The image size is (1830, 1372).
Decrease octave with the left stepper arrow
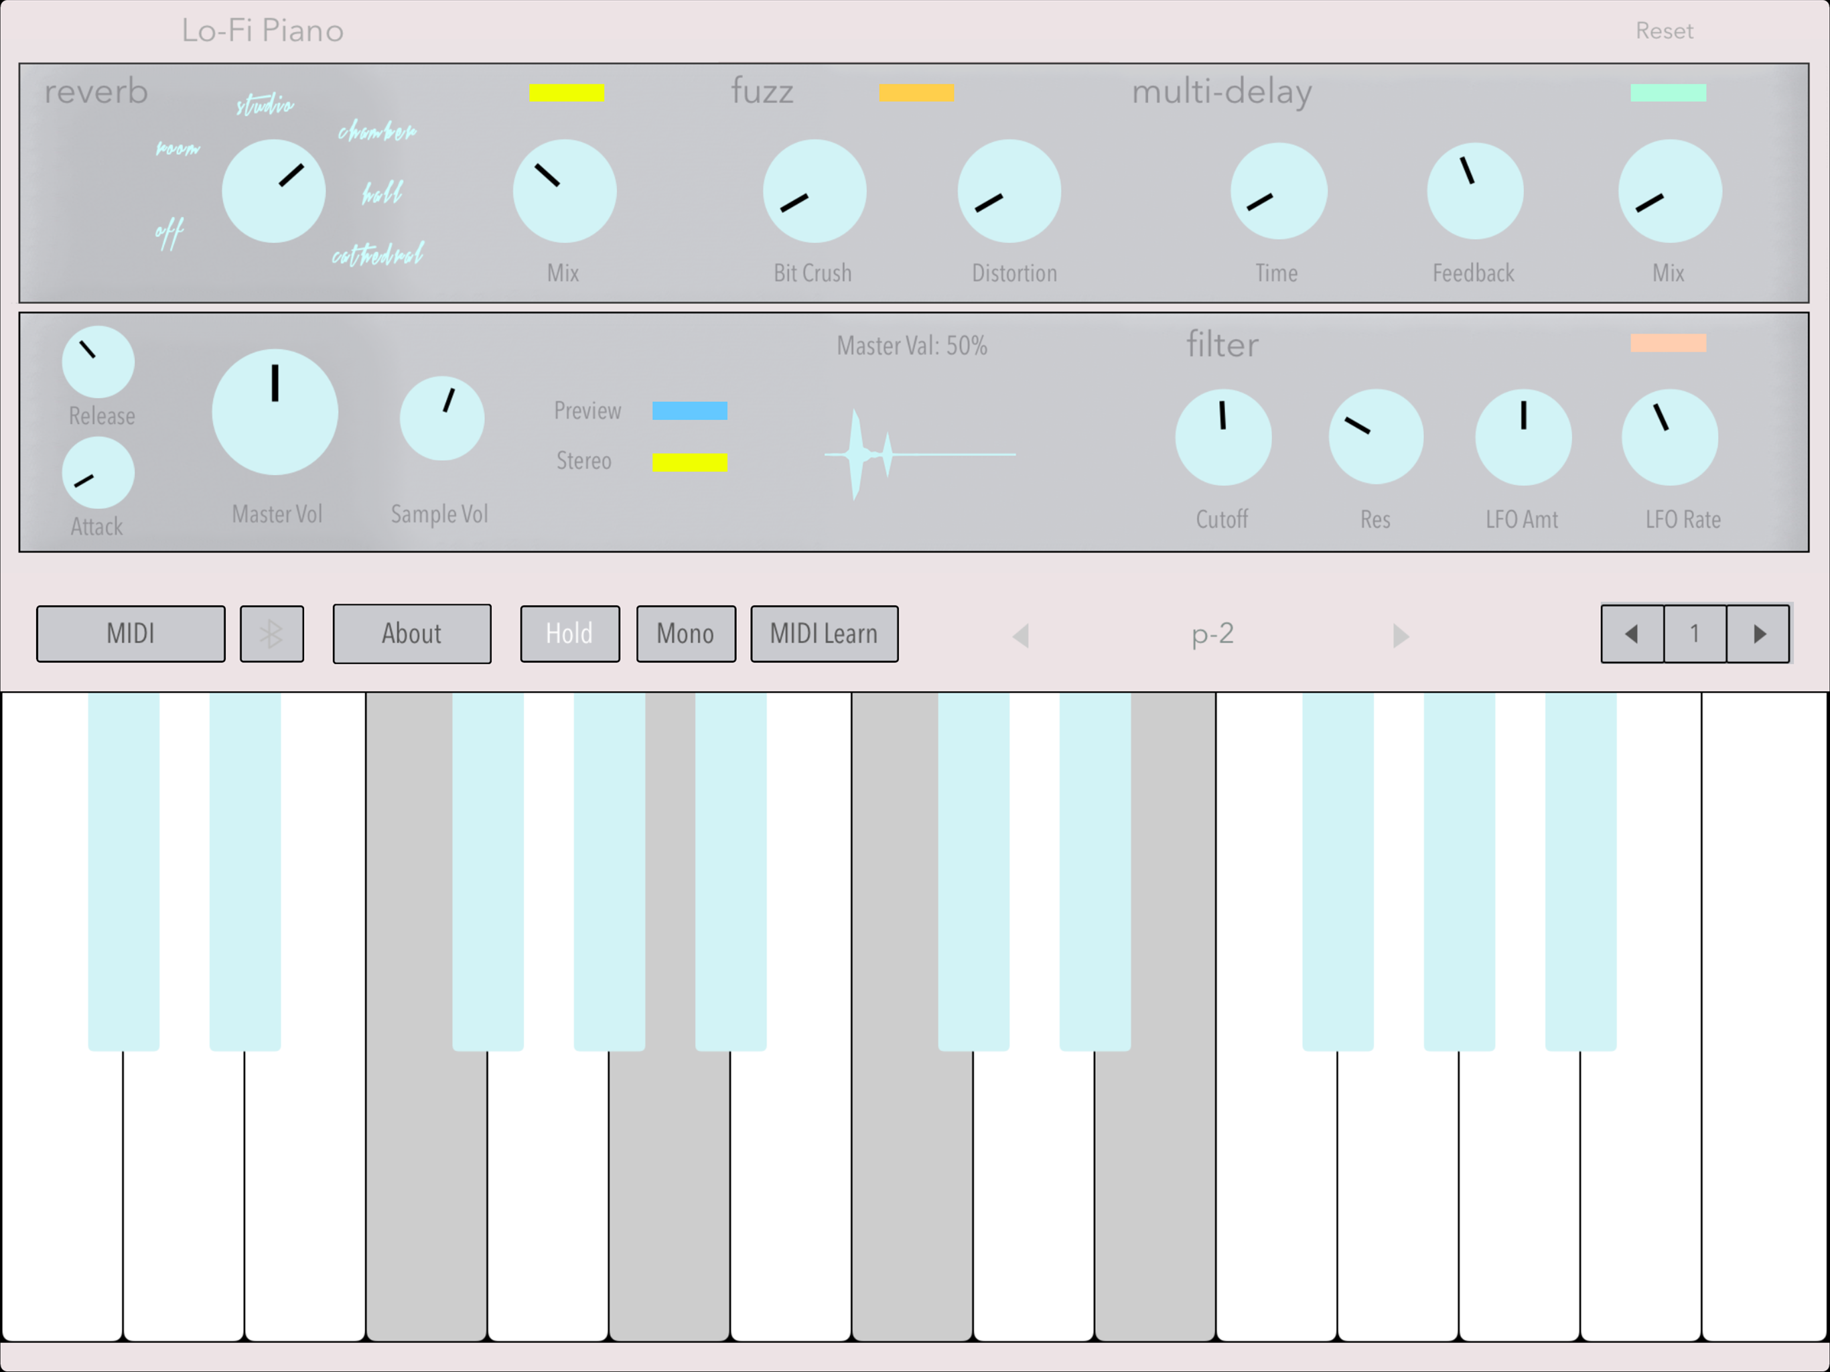click(x=1632, y=634)
